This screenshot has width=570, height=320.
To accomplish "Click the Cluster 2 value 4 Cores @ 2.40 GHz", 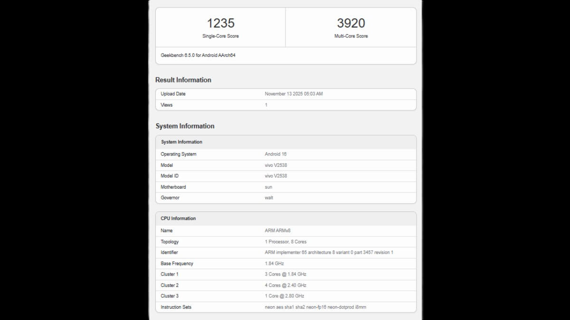I will pyautogui.click(x=285, y=285).
